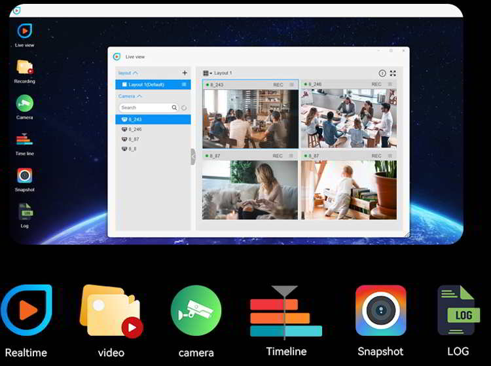The image size is (491, 366).
Task: Select the toddler by bookshelf video feed
Action: click(x=349, y=190)
